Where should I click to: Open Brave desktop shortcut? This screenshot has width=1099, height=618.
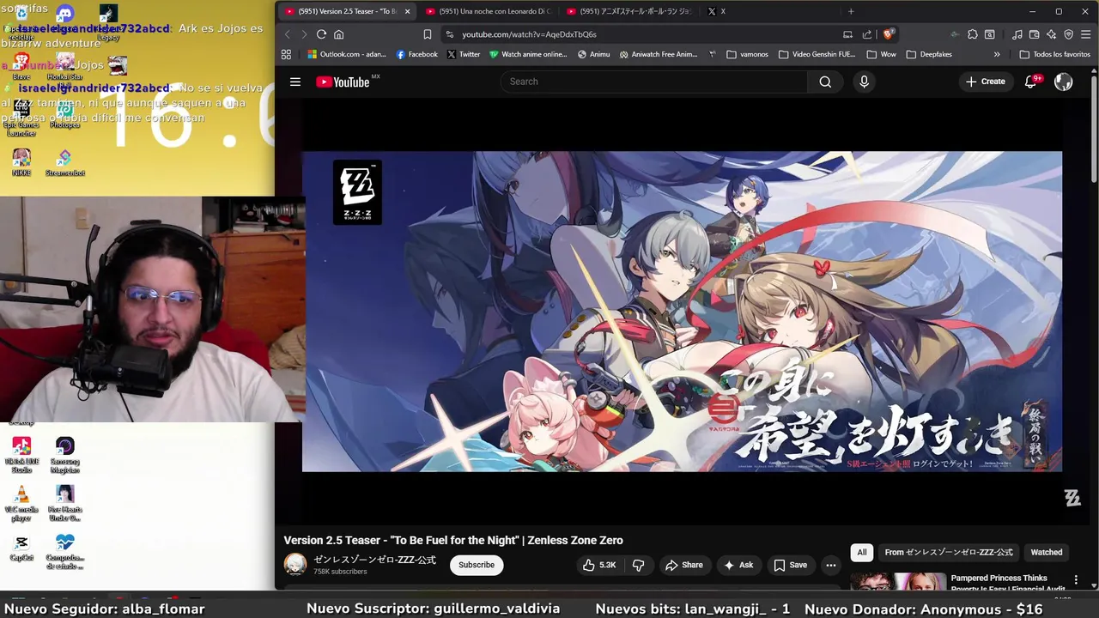(x=21, y=64)
